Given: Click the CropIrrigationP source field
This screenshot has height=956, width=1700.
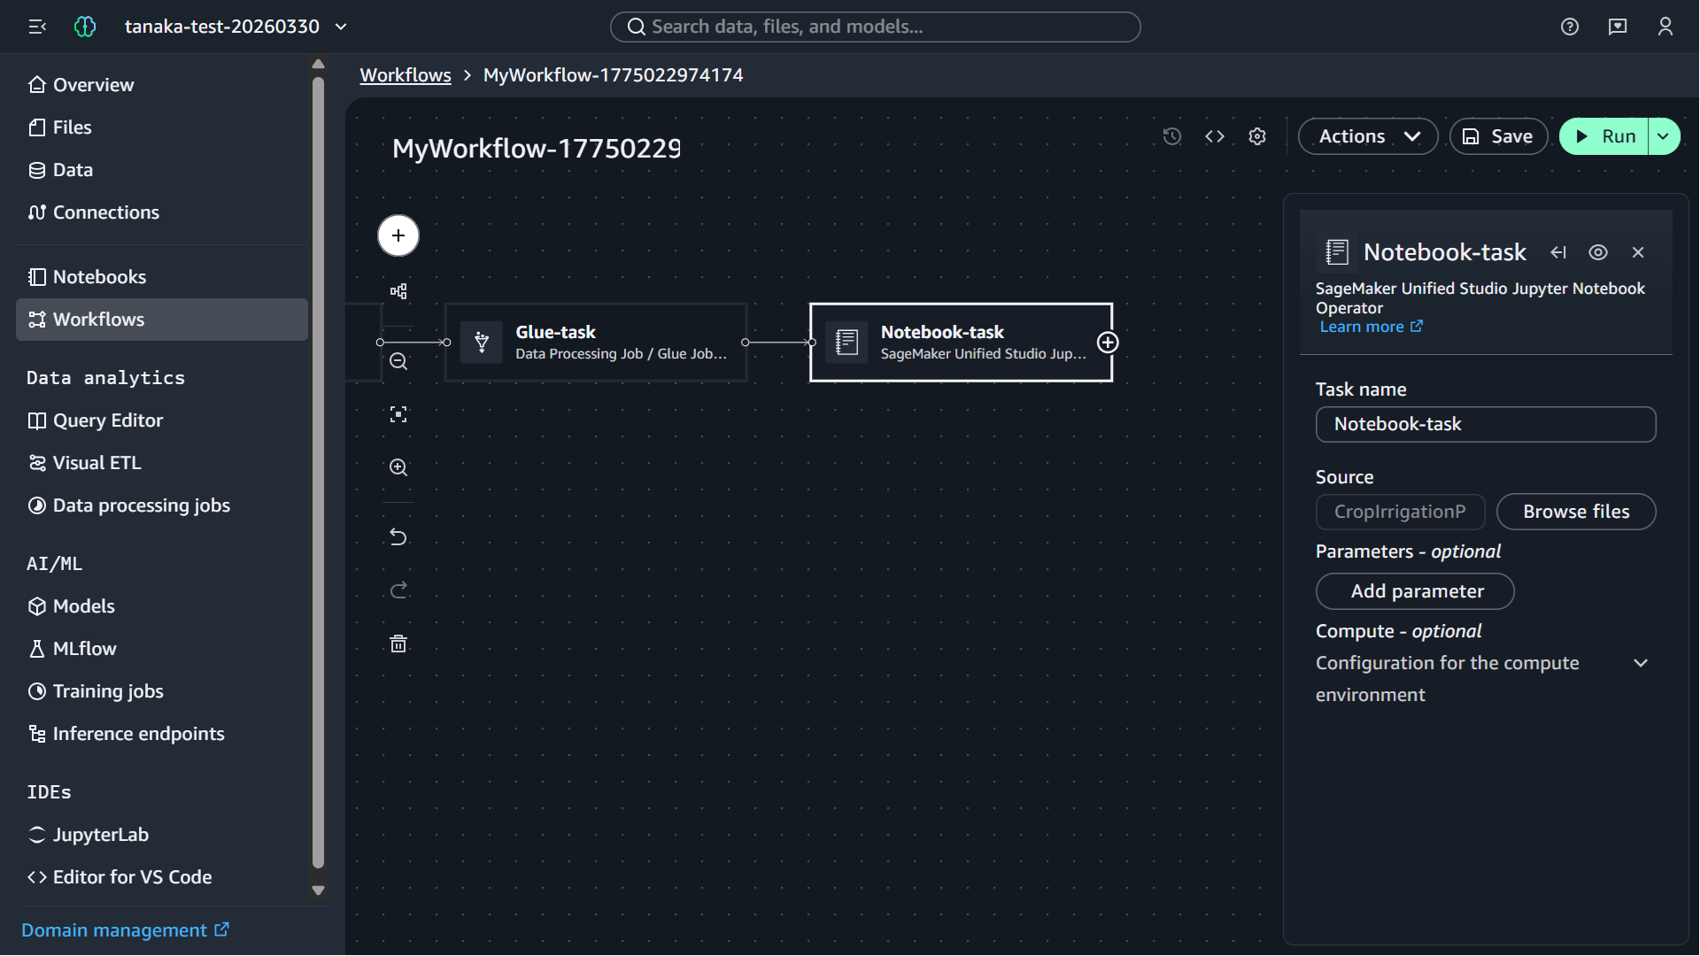Looking at the screenshot, I should (x=1400, y=512).
